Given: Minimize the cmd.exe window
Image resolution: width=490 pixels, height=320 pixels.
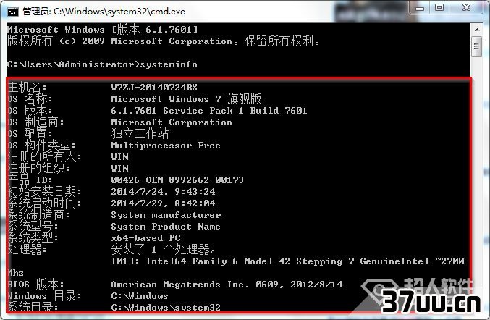Looking at the screenshot, I should click(x=421, y=8).
